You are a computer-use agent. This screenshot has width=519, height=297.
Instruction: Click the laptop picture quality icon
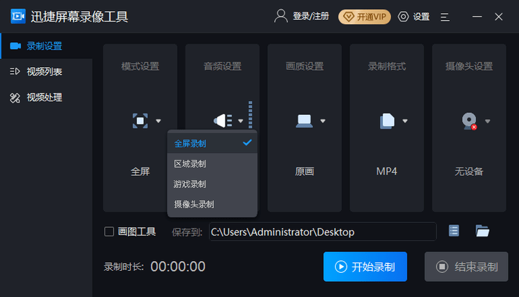coord(304,121)
